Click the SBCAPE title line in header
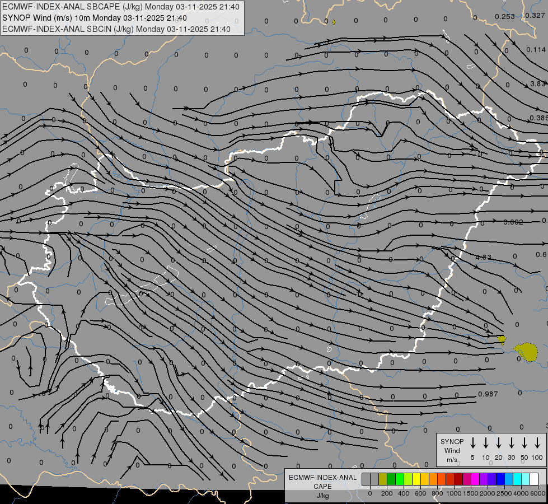 point(121,7)
